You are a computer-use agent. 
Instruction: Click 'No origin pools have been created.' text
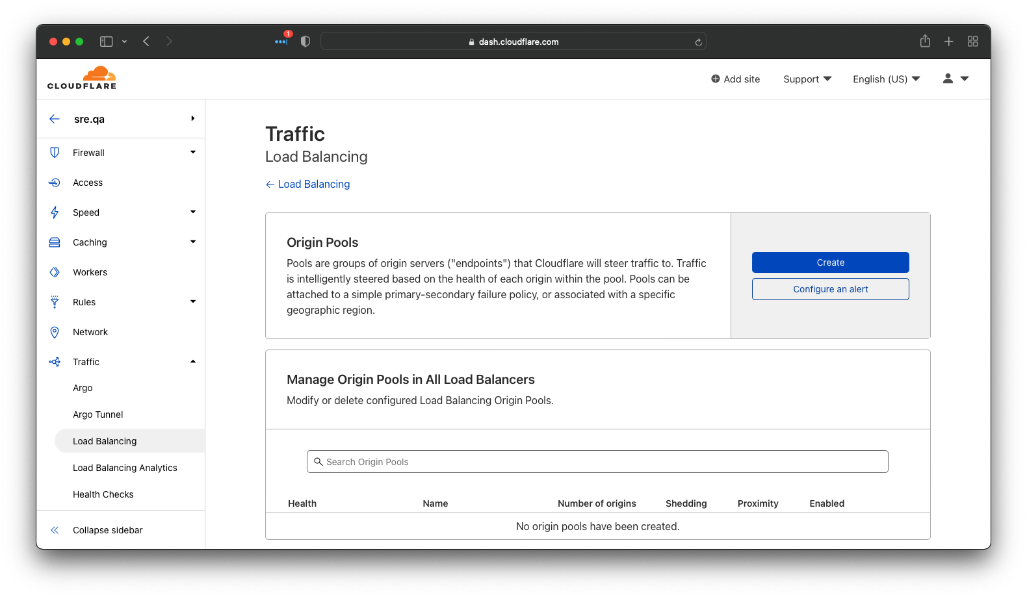pos(598,526)
